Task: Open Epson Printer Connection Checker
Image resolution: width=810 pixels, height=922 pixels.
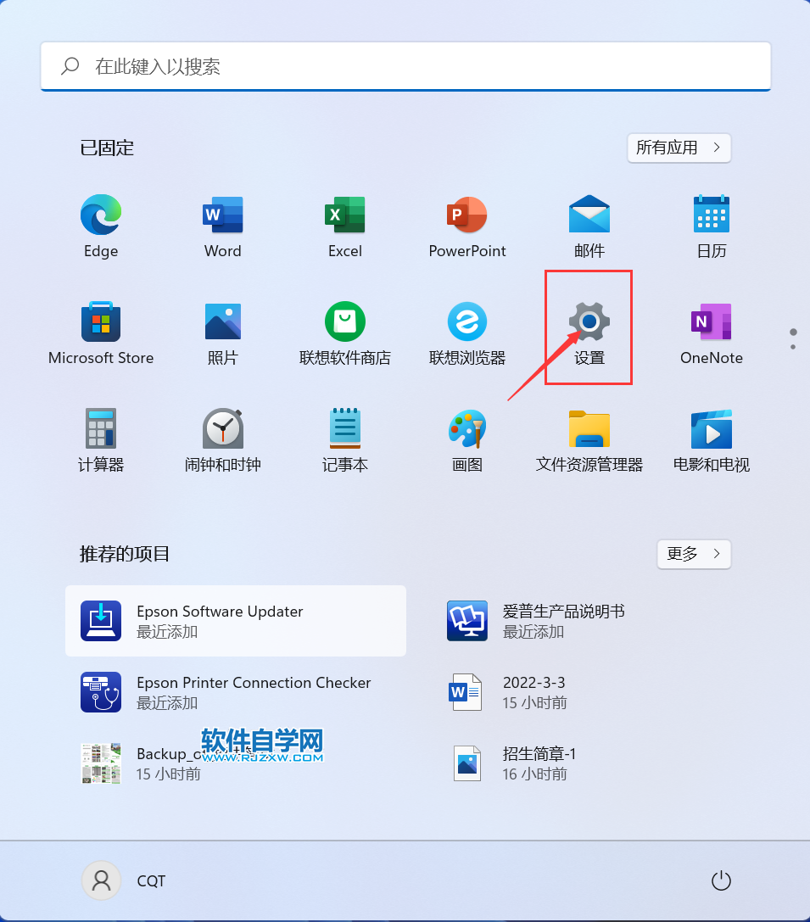Action: 236,692
